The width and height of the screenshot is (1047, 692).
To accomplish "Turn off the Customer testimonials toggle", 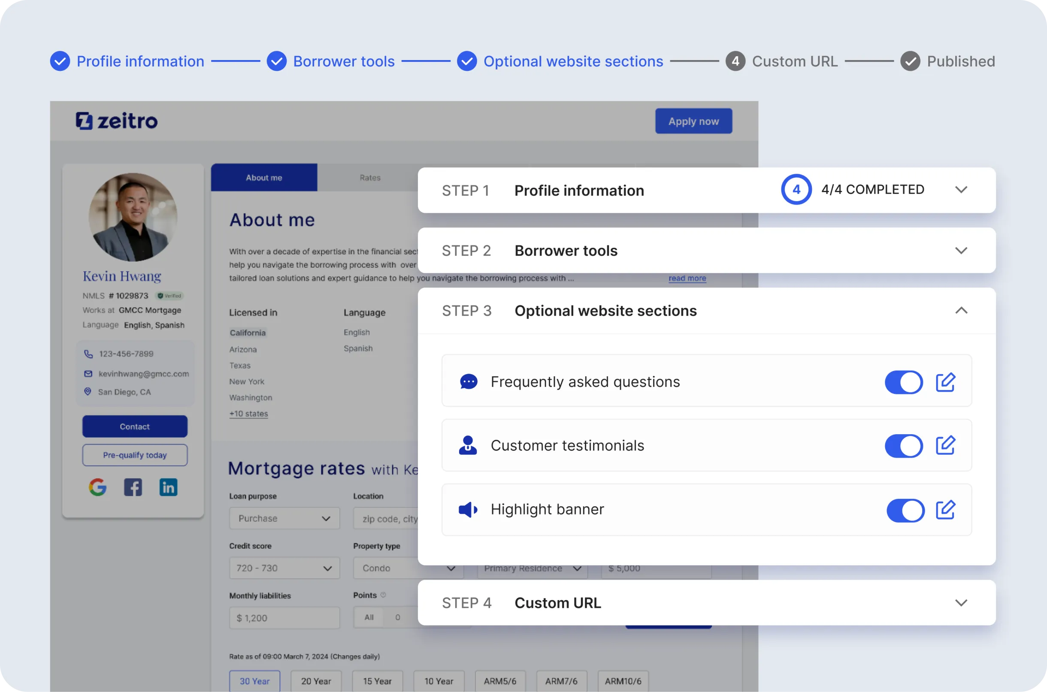I will coord(904,446).
